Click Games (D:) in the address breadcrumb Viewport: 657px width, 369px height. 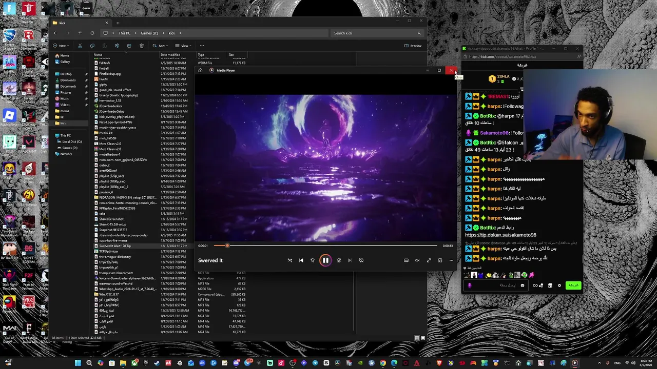coord(149,33)
